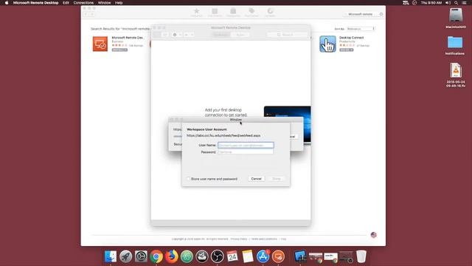472x266 pixels.
Task: Open Notification Center in menu bar
Action: 464,3
